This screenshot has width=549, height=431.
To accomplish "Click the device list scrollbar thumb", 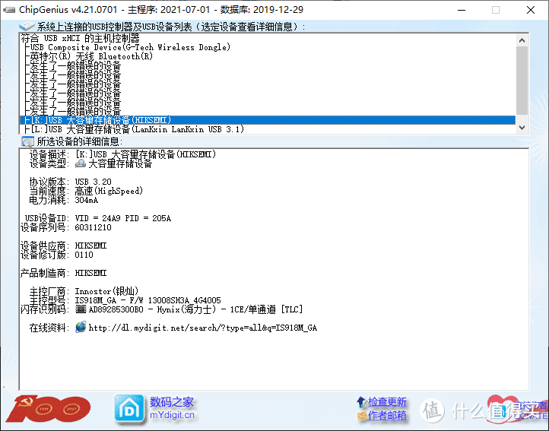I will coord(522,80).
